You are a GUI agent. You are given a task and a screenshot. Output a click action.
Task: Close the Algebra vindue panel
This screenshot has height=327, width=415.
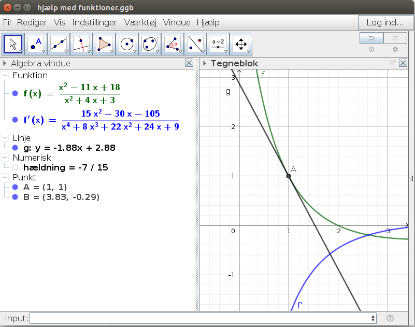point(189,63)
